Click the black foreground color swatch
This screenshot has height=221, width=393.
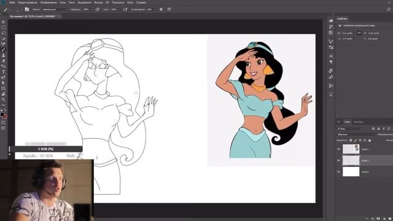pyautogui.click(x=2, y=115)
